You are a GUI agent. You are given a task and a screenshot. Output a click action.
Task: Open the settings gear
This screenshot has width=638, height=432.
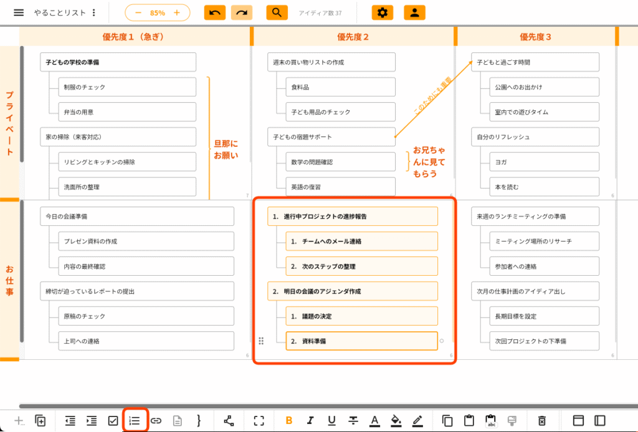click(382, 12)
